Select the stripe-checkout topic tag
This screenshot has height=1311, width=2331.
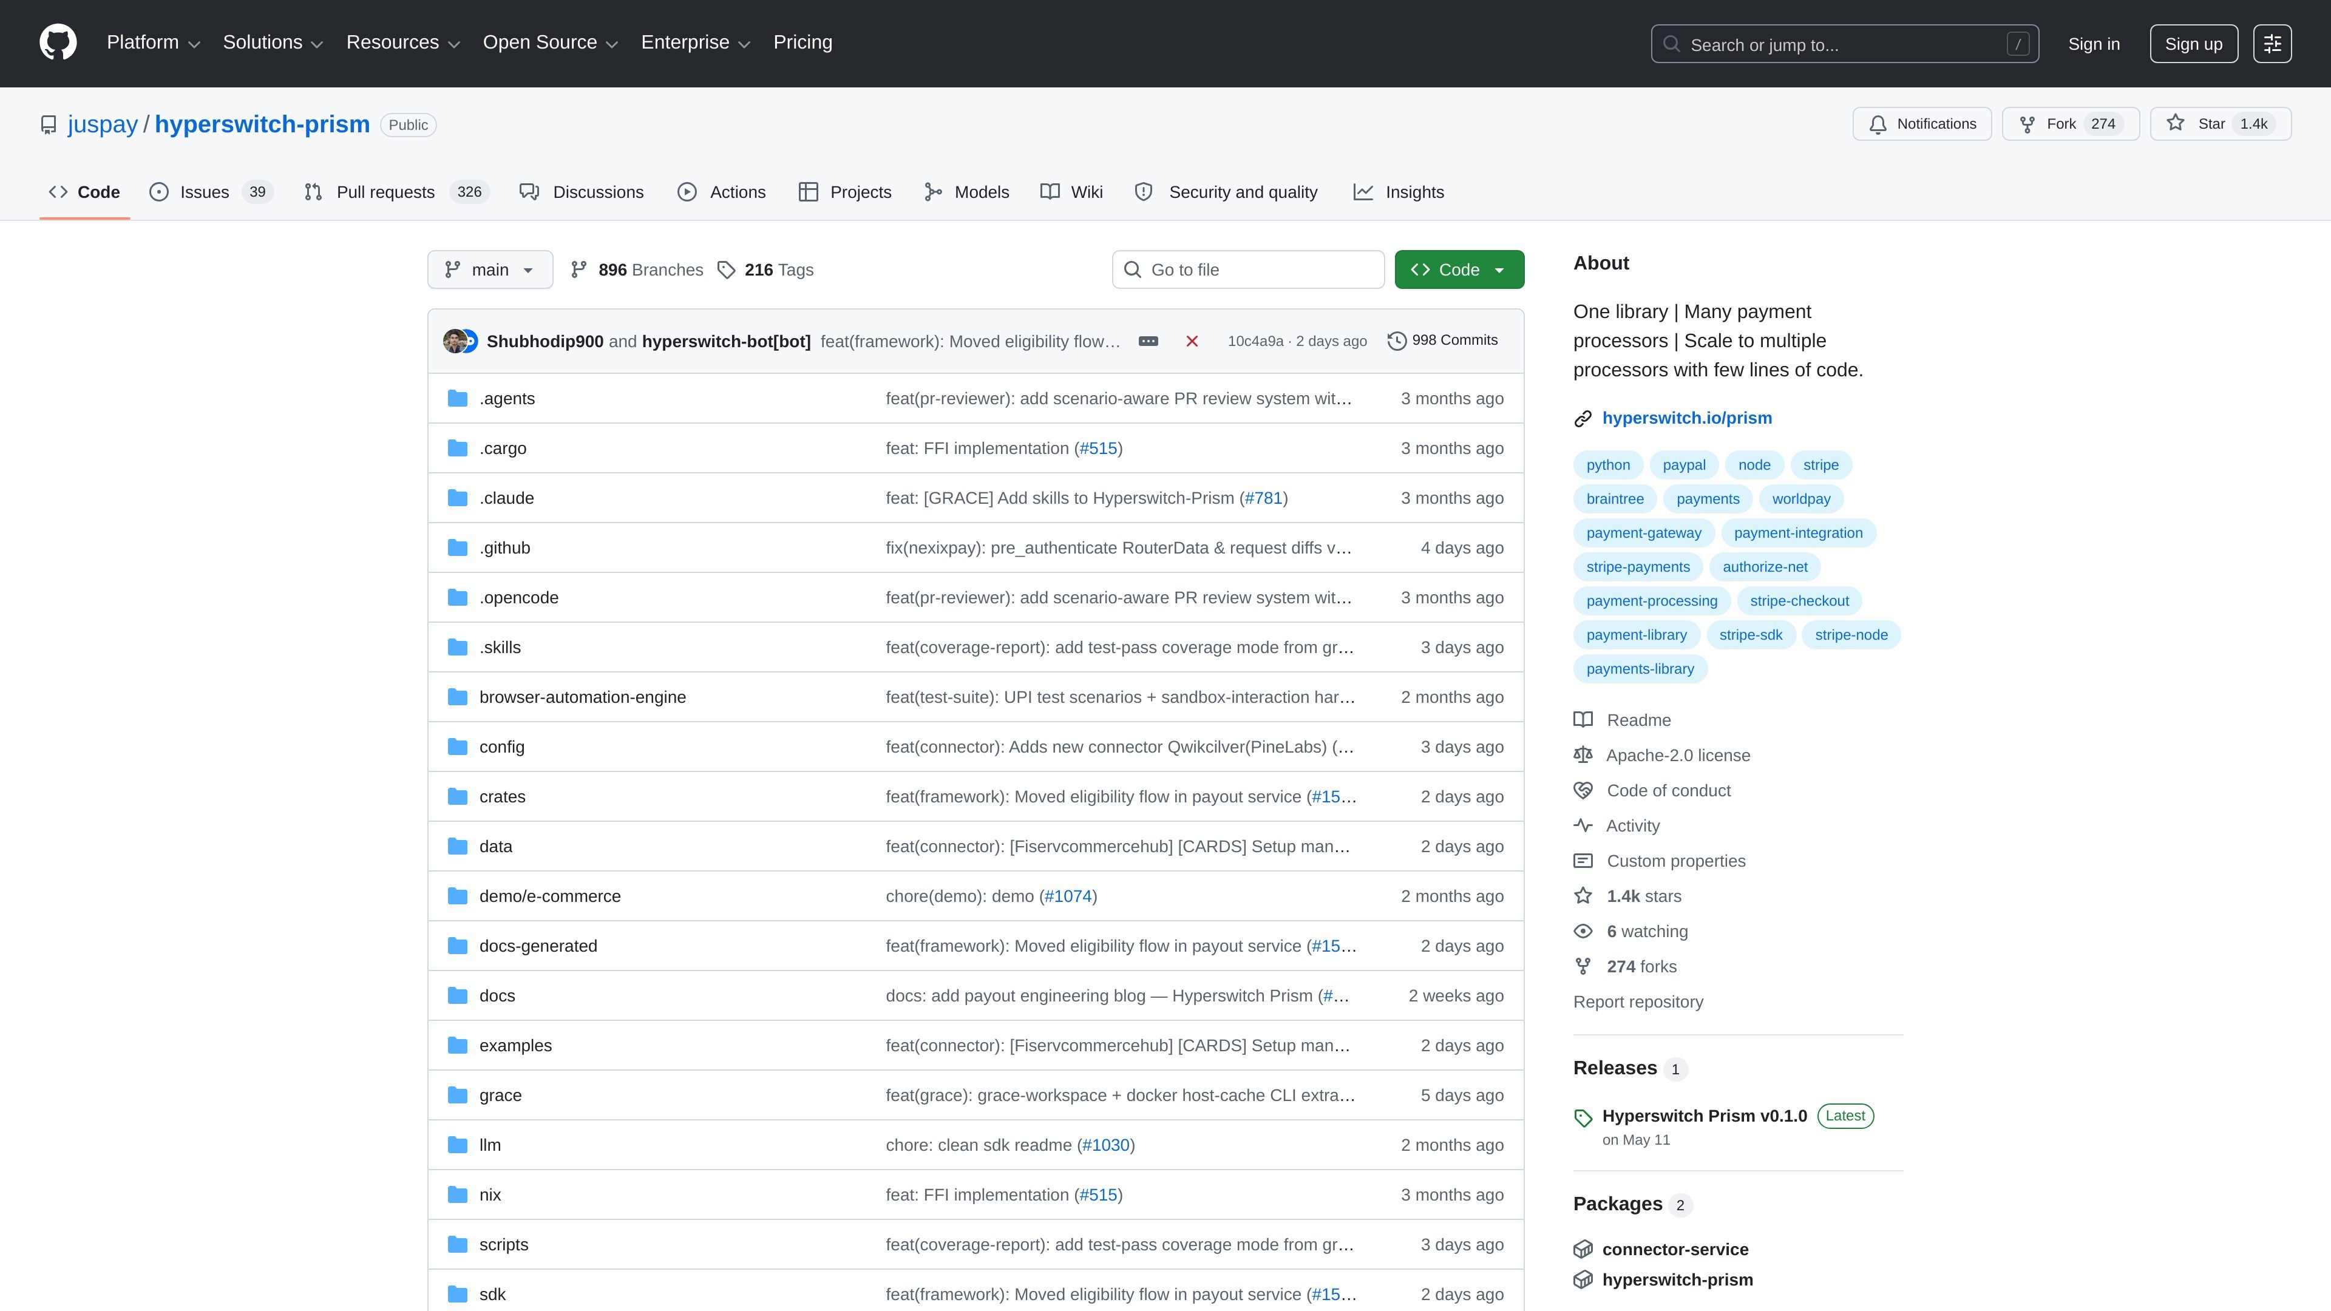(1799, 601)
